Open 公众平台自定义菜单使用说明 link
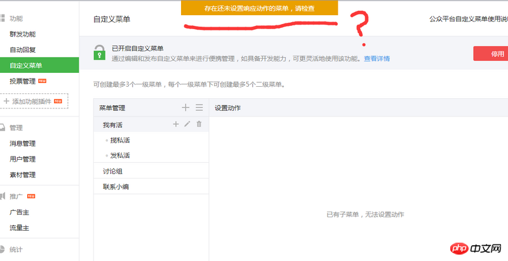This screenshot has height=261, width=508. point(469,19)
